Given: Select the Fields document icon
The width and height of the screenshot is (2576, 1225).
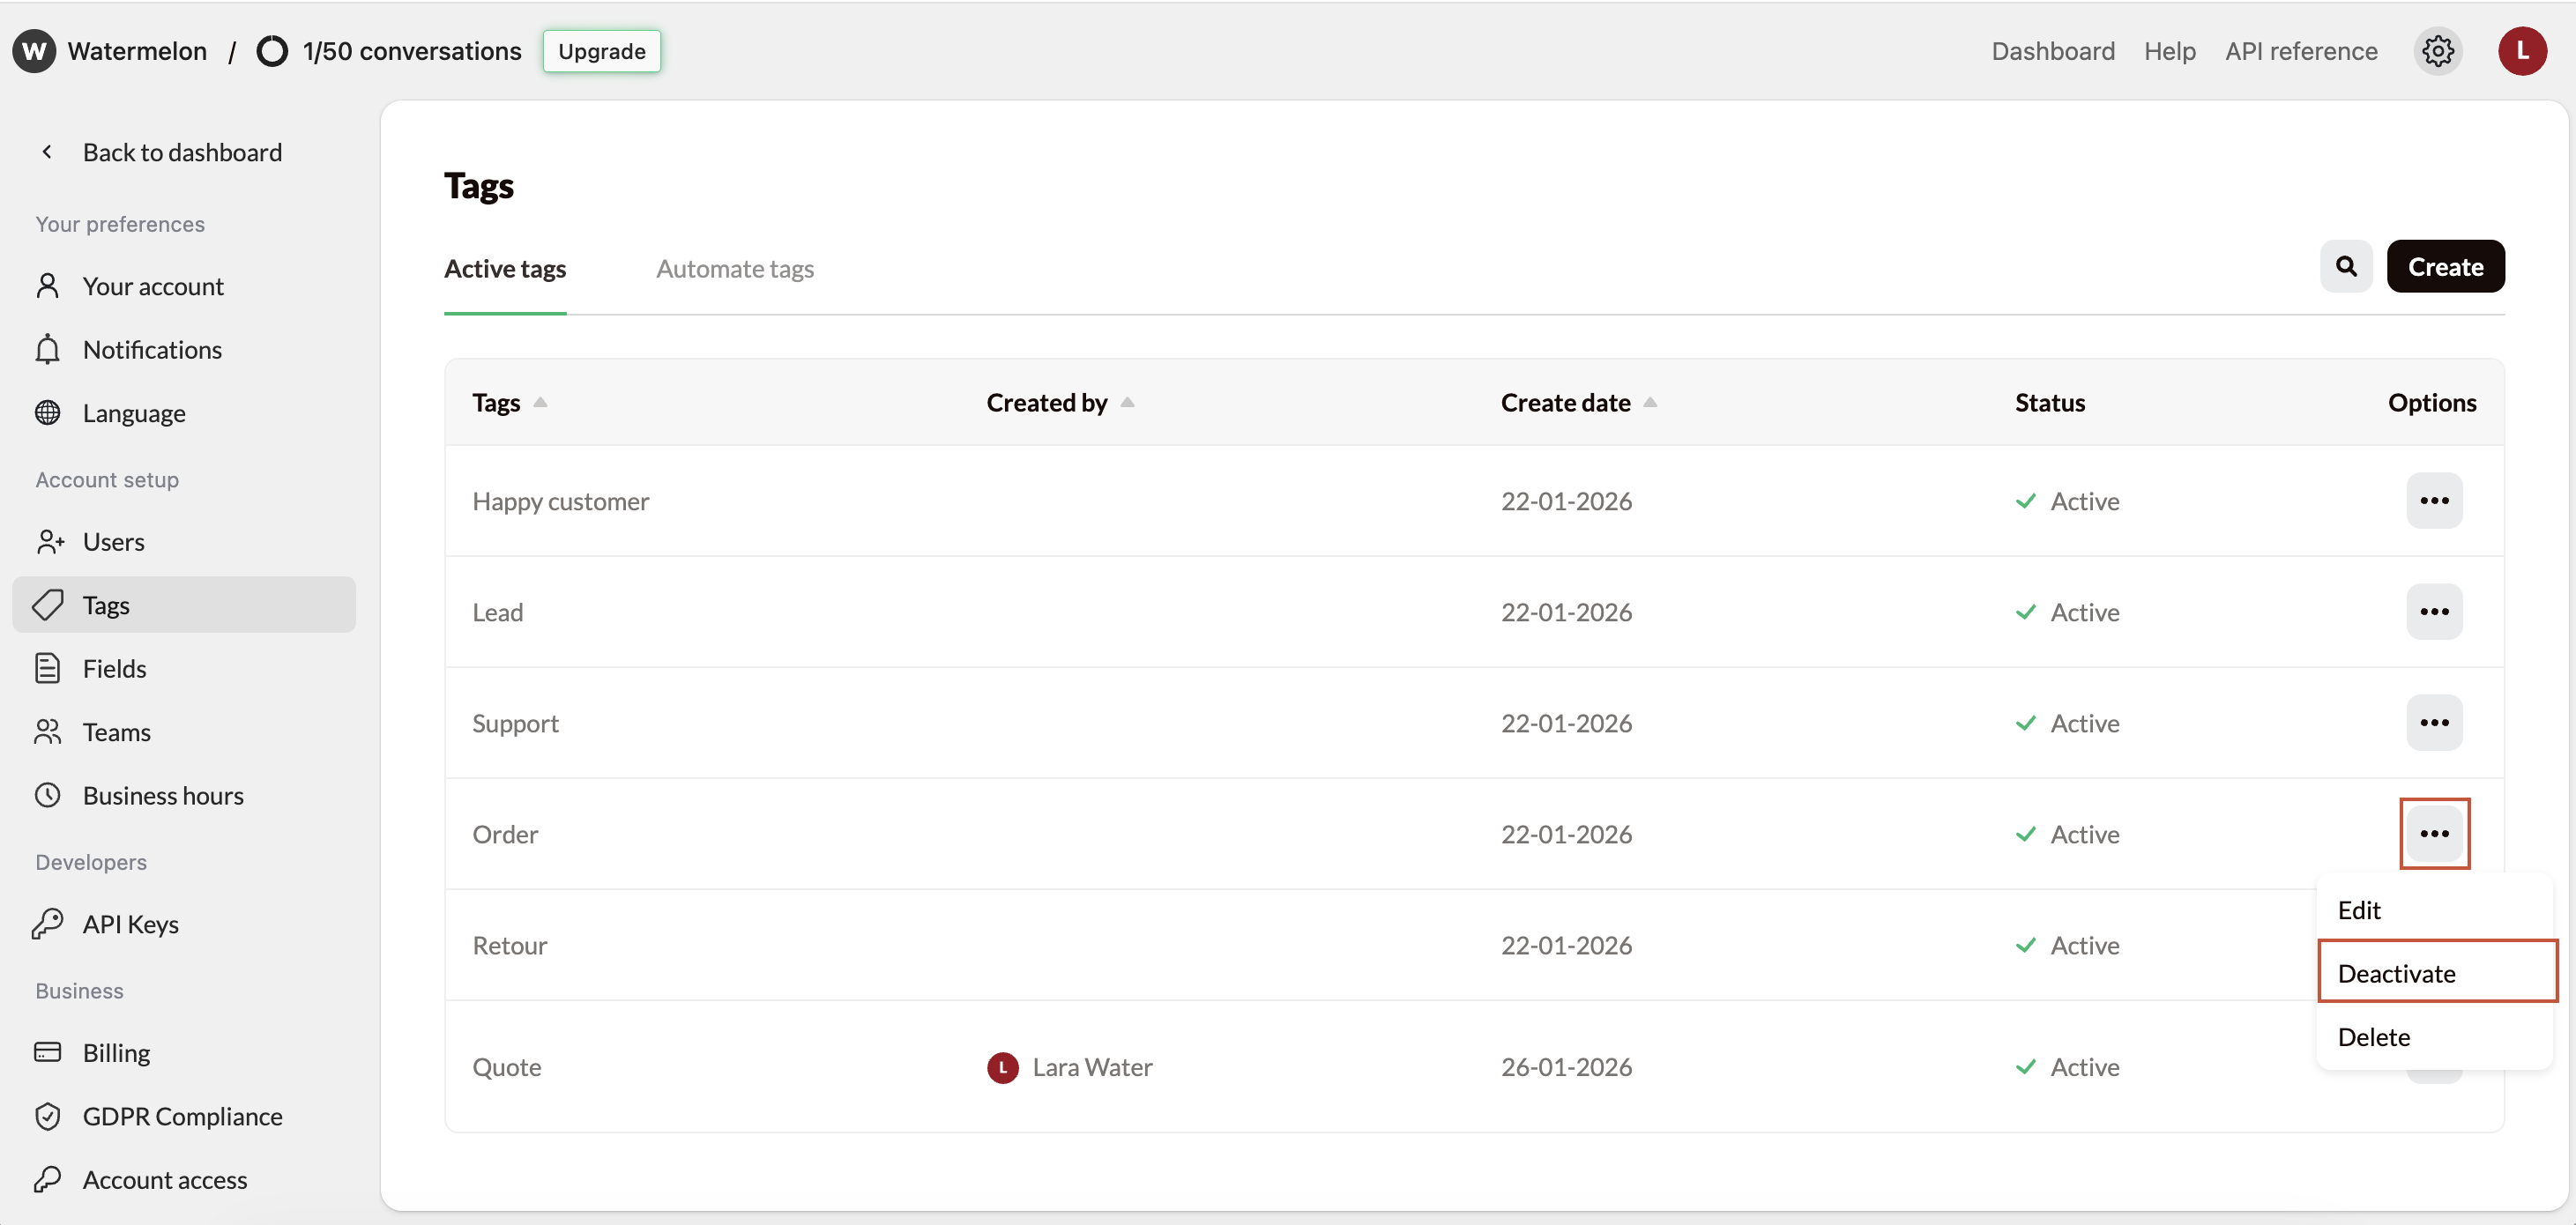Looking at the screenshot, I should [x=48, y=668].
